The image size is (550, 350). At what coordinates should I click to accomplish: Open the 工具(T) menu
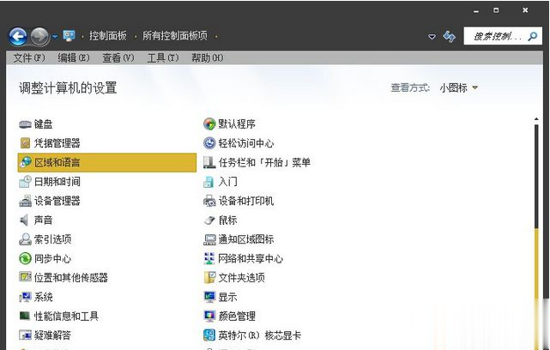pos(163,57)
